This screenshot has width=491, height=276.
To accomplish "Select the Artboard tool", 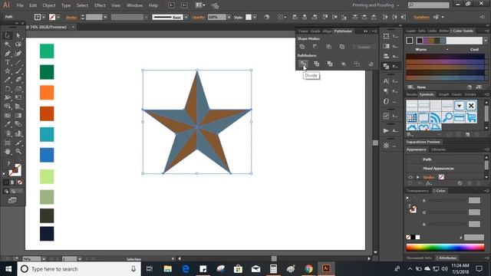I will [8, 143].
